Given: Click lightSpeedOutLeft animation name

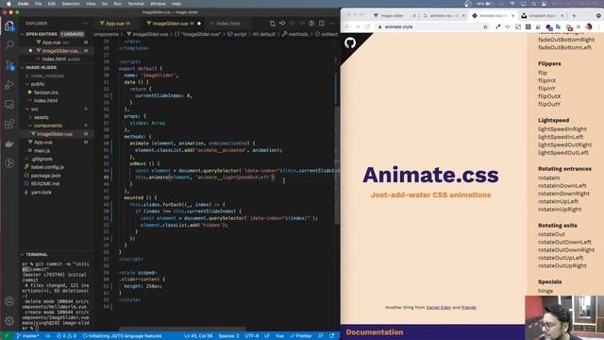Looking at the screenshot, I should coord(563,153).
